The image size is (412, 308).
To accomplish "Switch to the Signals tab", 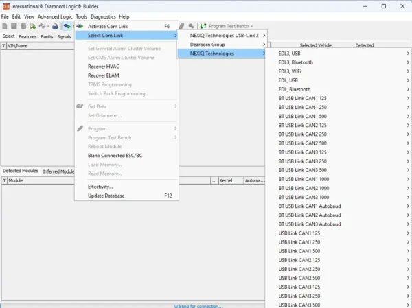I will [64, 36].
